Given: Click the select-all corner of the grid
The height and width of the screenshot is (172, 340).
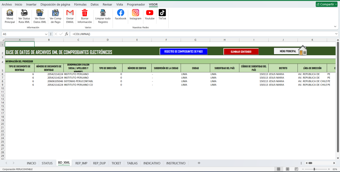Looking at the screenshot, I should pyautogui.click(x=2, y=40).
